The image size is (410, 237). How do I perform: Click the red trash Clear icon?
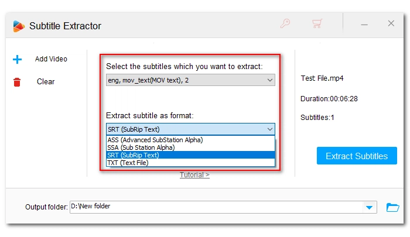17,82
